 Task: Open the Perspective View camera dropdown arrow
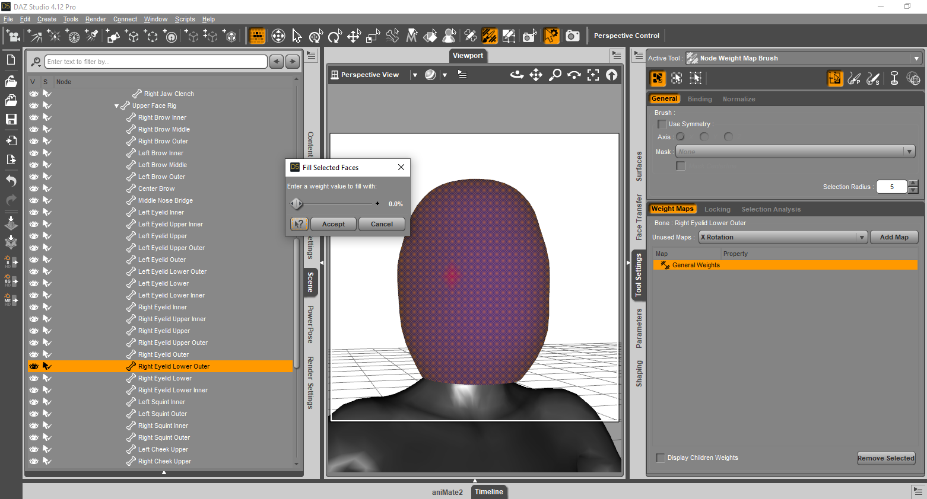point(415,75)
